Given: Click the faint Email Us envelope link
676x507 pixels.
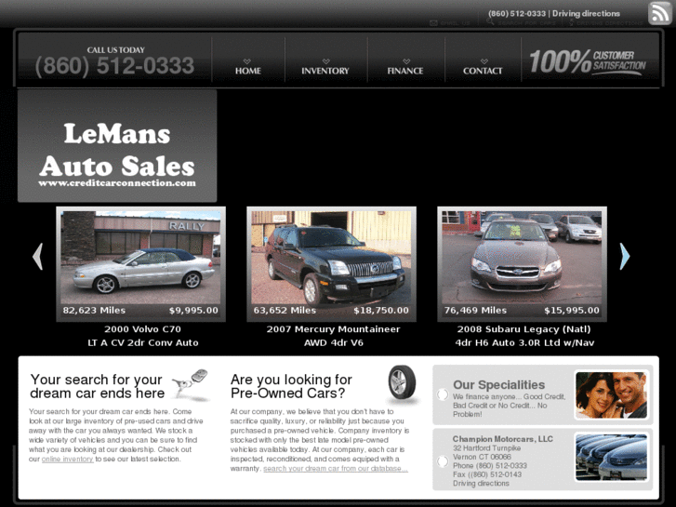Looking at the screenshot, I should click(450, 23).
